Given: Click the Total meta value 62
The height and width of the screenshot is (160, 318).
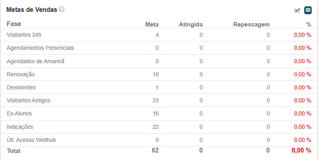Looking at the screenshot, I should point(155,150).
